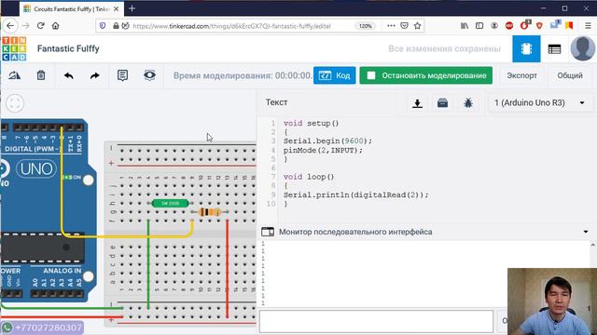Click the Монитор последовательного интерфейса header
597x335 pixels.
click(355, 232)
